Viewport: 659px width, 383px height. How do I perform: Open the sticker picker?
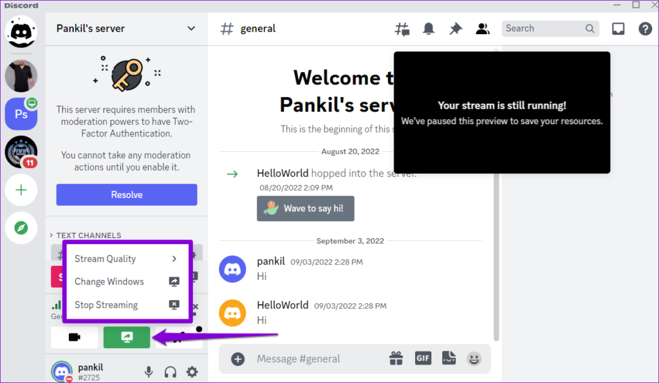click(449, 358)
